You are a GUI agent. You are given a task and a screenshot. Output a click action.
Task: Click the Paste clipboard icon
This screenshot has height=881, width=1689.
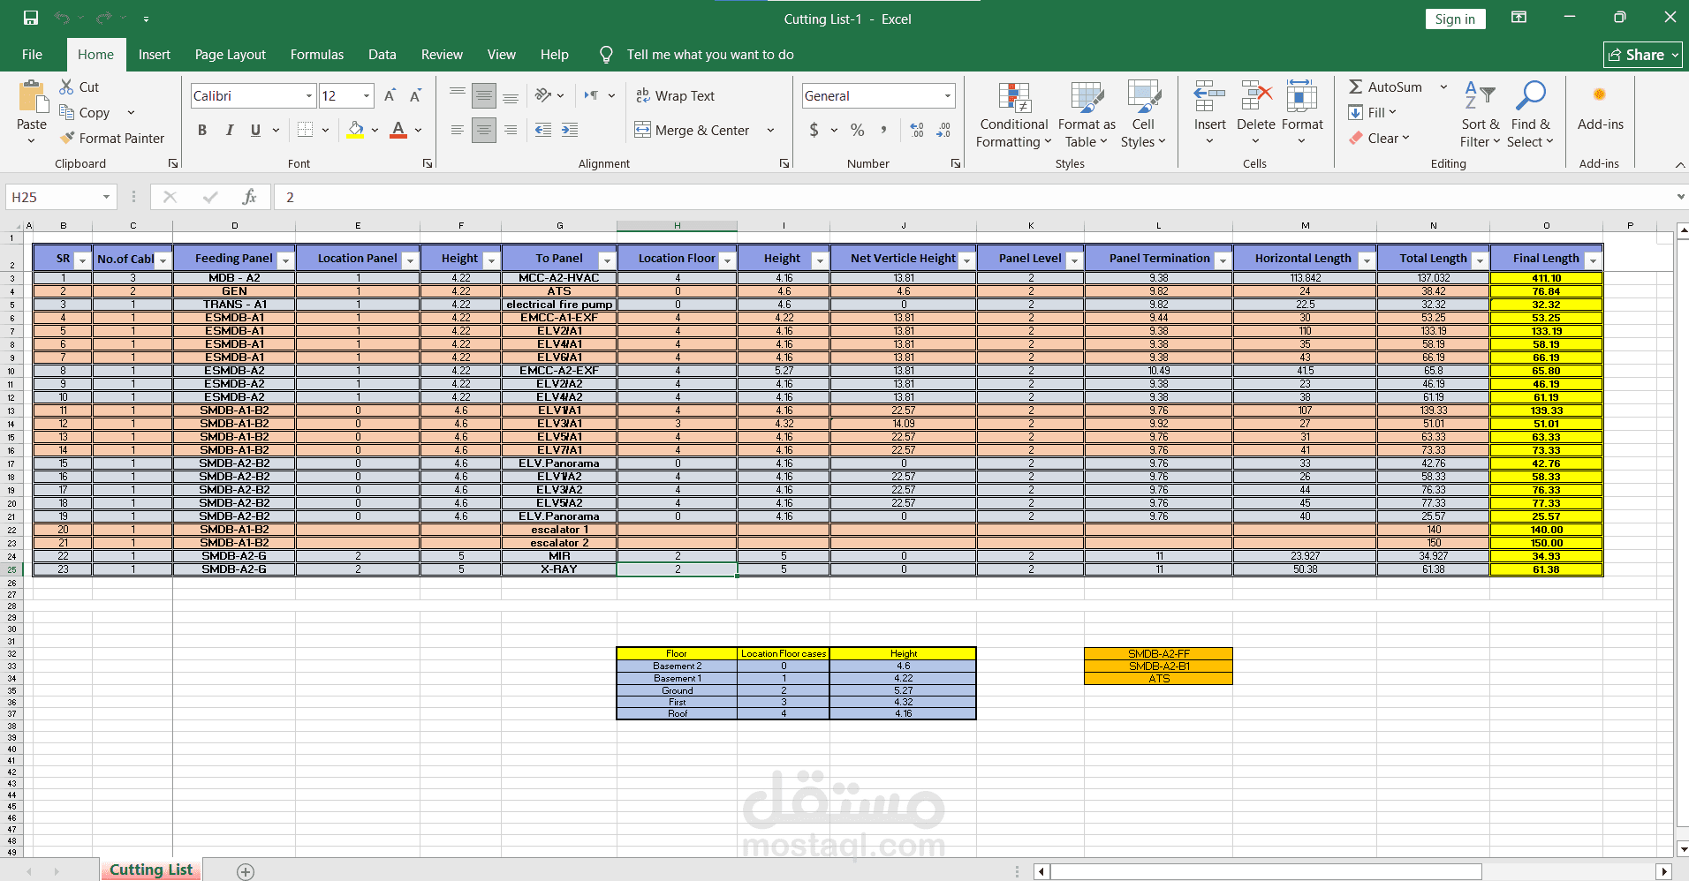point(32,97)
